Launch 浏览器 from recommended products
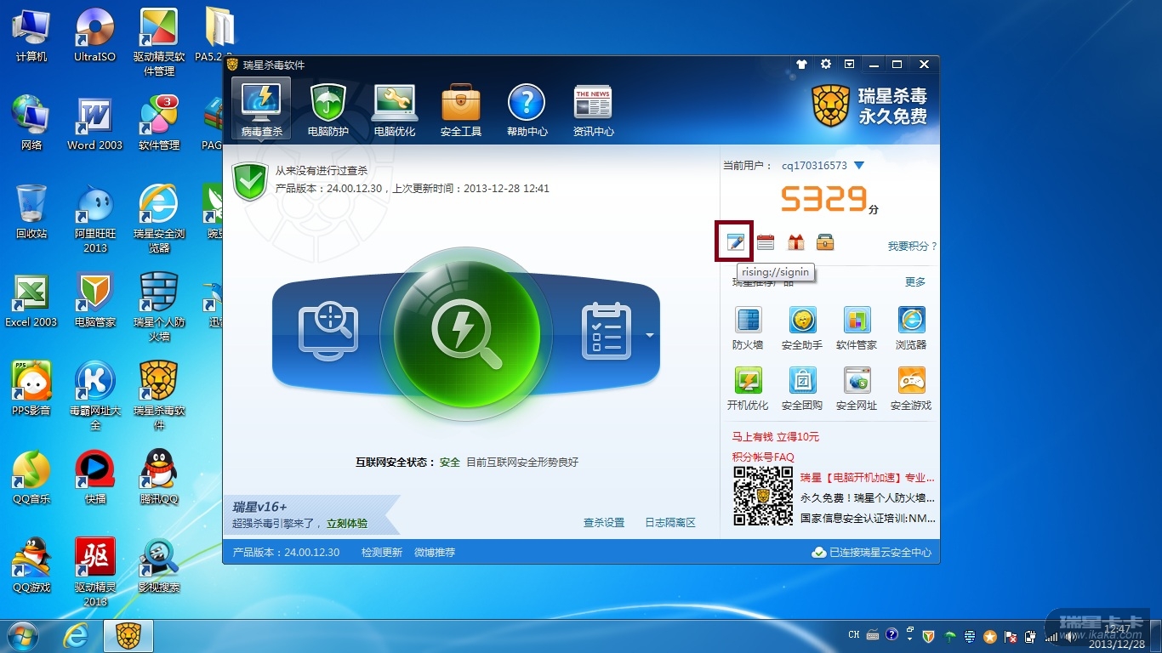 pos(911,328)
